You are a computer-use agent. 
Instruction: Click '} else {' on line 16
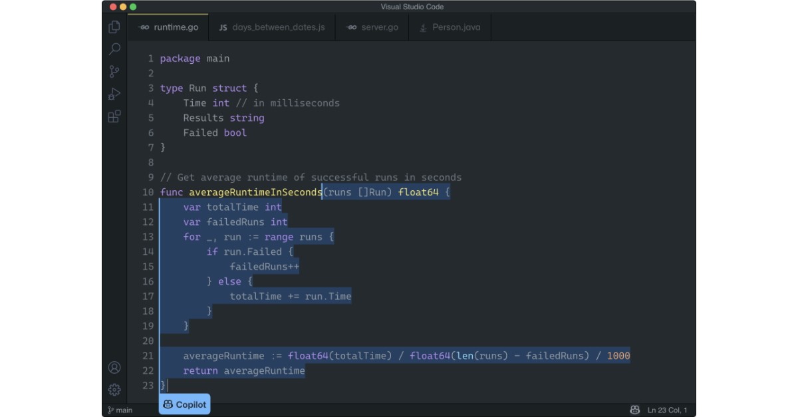[229, 281]
